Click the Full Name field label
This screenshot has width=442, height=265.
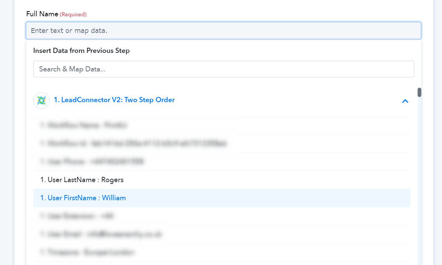[42, 14]
